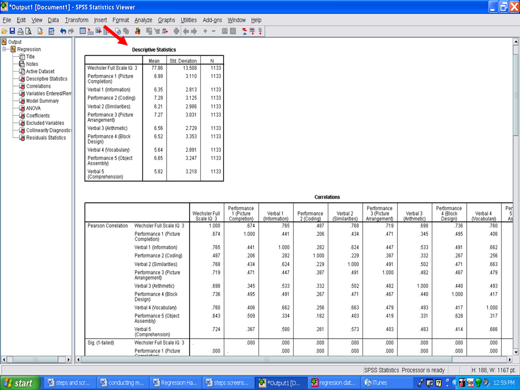This screenshot has width=520, height=390.
Task: Click the Expand plus toolbar icon
Action: pyautogui.click(x=205, y=31)
